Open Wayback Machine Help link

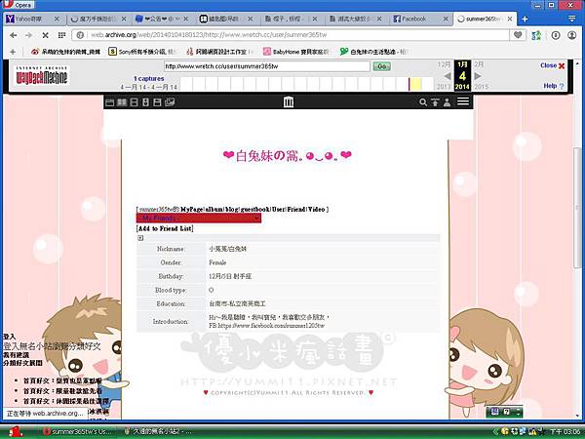click(553, 86)
